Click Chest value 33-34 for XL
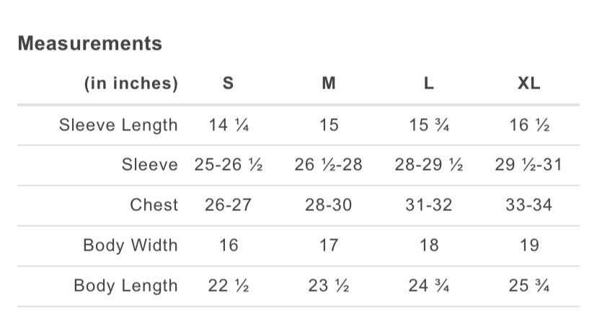Image resolution: width=597 pixels, height=314 pixels. [529, 205]
